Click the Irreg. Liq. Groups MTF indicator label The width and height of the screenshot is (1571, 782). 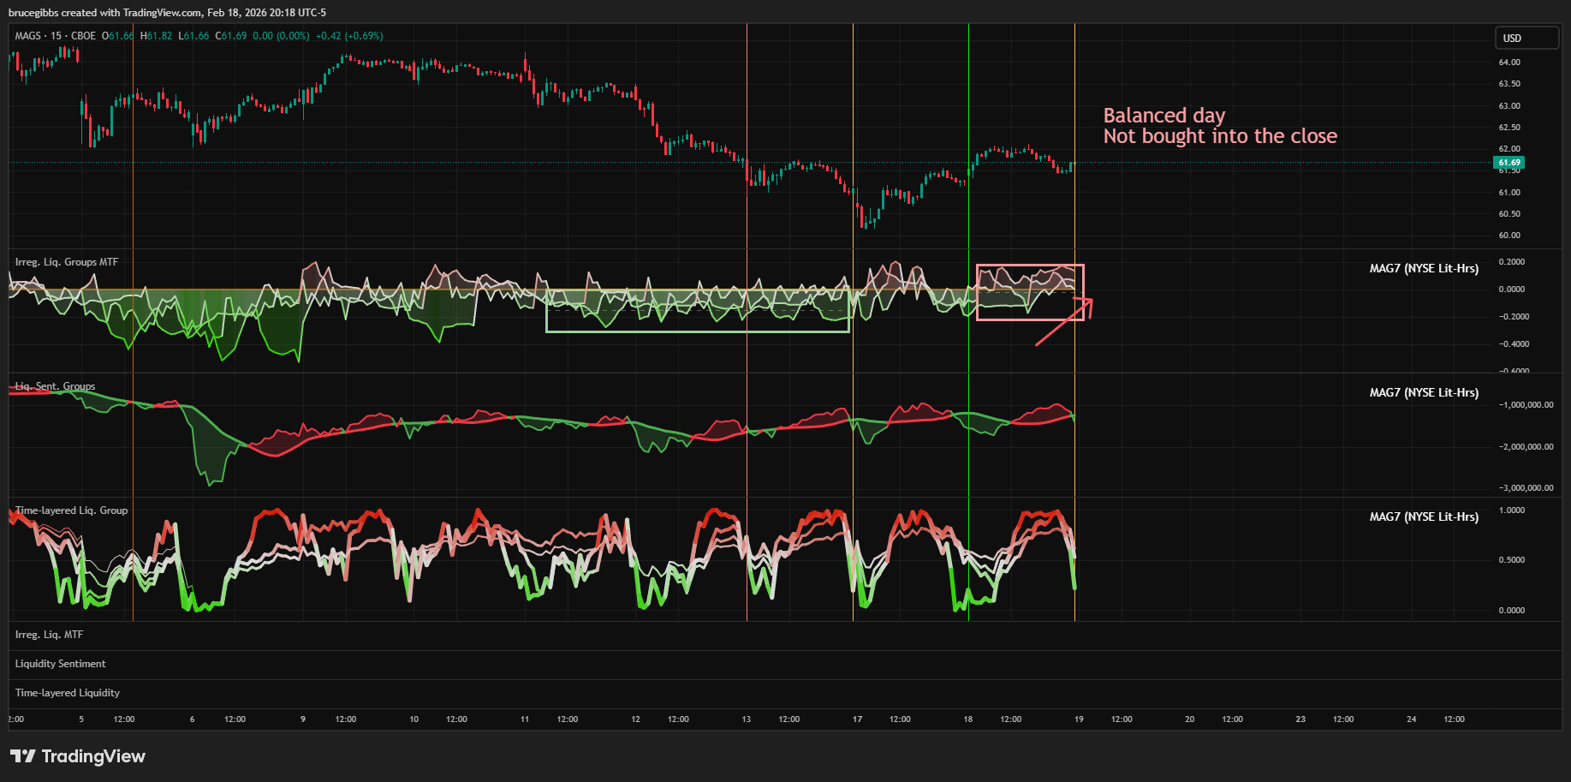click(67, 262)
